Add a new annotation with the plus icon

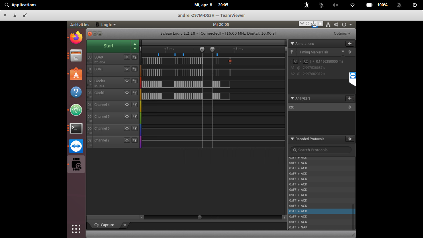(x=350, y=43)
